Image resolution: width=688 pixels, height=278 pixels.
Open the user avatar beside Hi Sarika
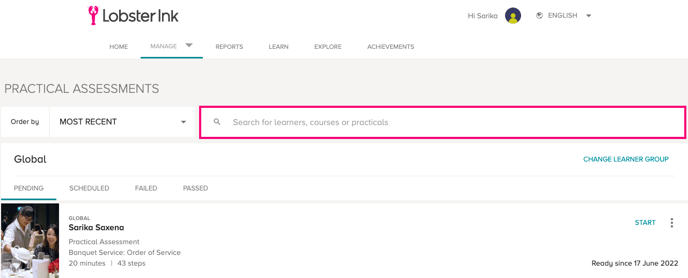click(513, 16)
